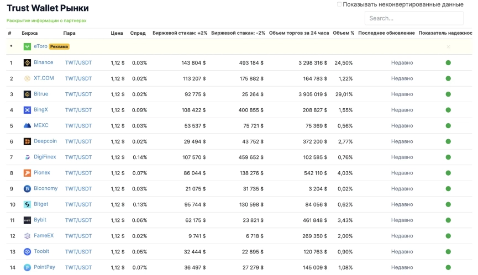The width and height of the screenshot is (478, 275).
Task: Click the Bybit exchange logo icon
Action: [27, 220]
